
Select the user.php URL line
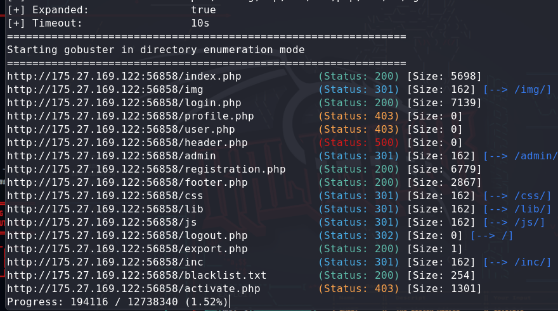tap(120, 130)
